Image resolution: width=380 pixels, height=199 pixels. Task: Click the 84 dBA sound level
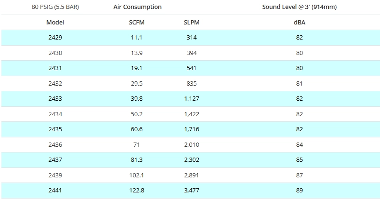point(299,145)
